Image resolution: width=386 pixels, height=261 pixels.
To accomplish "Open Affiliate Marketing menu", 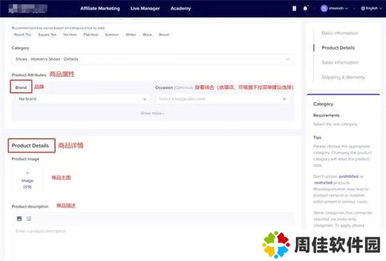I will [100, 8].
